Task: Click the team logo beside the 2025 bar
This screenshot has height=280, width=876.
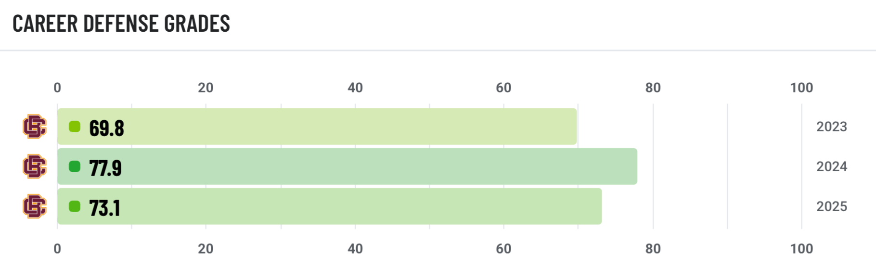Action: (35, 206)
